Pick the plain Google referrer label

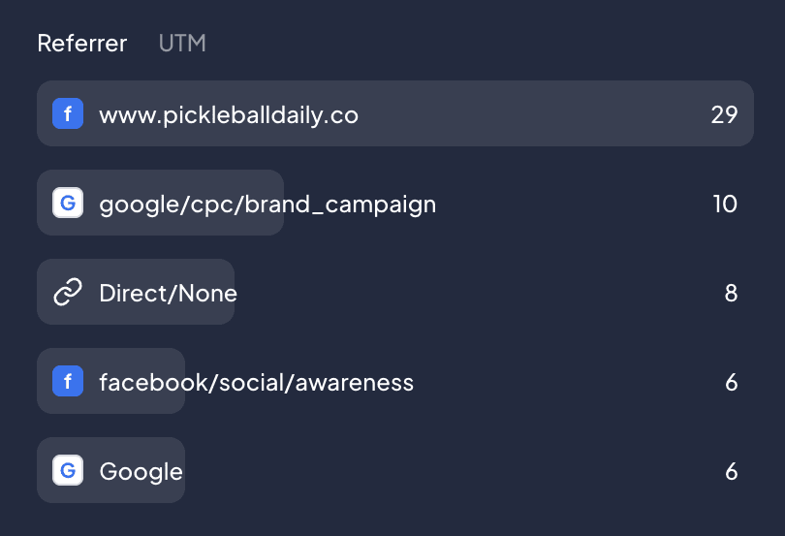tap(141, 472)
